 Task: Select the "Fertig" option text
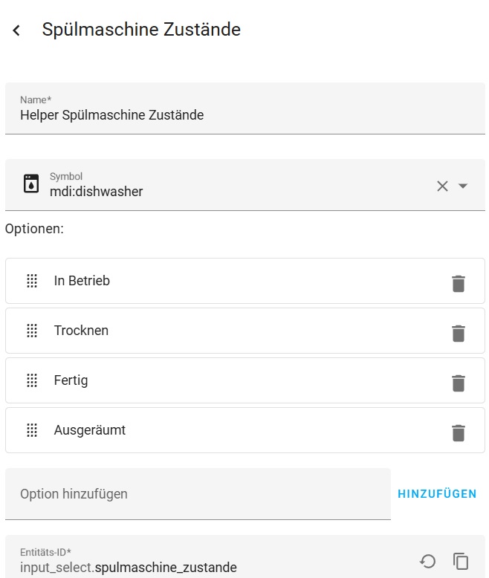click(71, 380)
